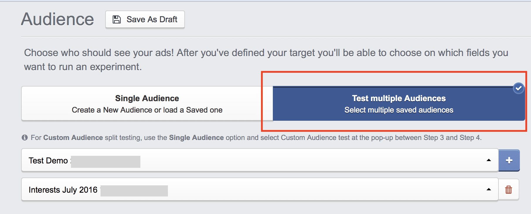This screenshot has height=214, width=531.
Task: Click the up caret on the Interests July 2016 row
Action: click(x=488, y=189)
